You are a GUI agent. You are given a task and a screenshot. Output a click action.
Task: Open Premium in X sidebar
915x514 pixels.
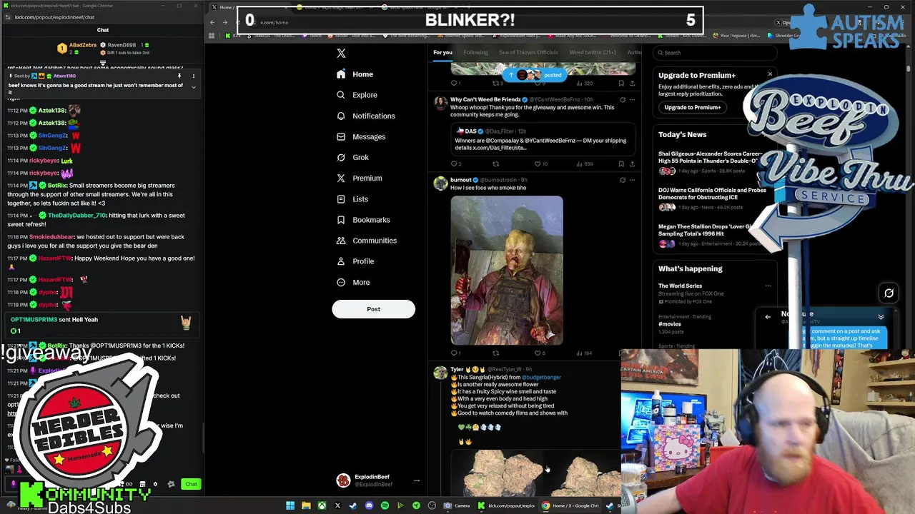(359, 178)
